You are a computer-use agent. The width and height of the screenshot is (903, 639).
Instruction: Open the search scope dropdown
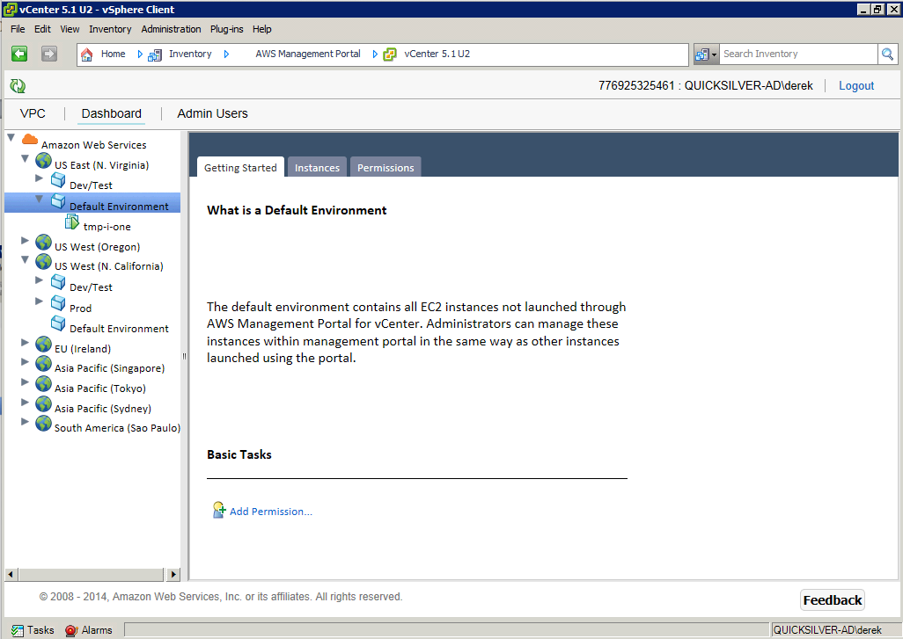[x=707, y=54]
